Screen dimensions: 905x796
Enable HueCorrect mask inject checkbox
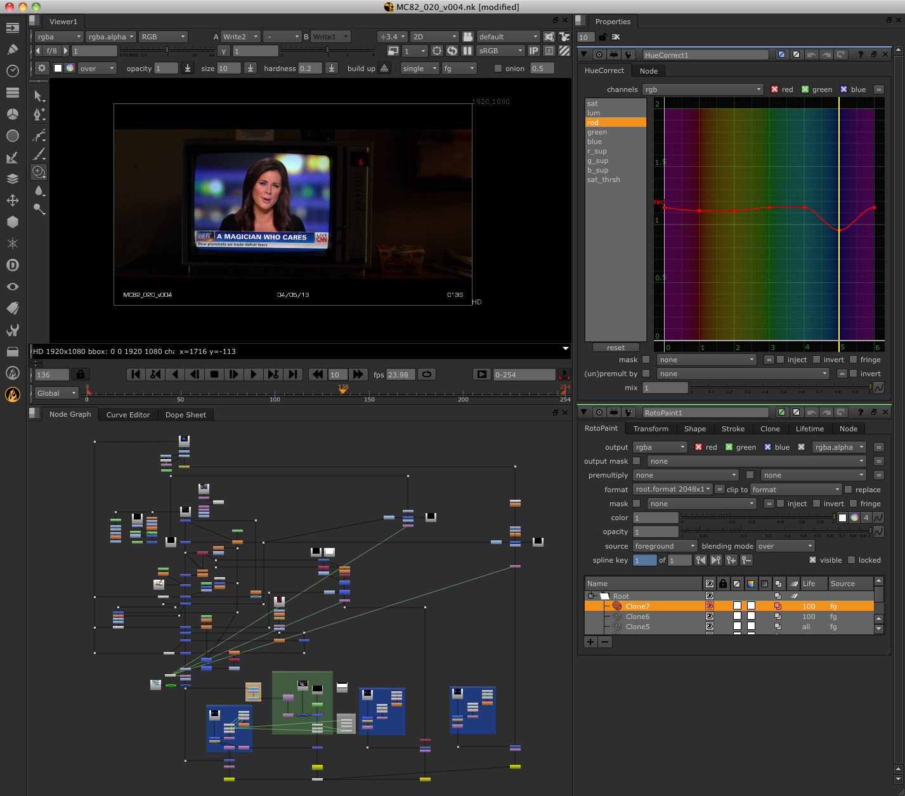coord(781,360)
